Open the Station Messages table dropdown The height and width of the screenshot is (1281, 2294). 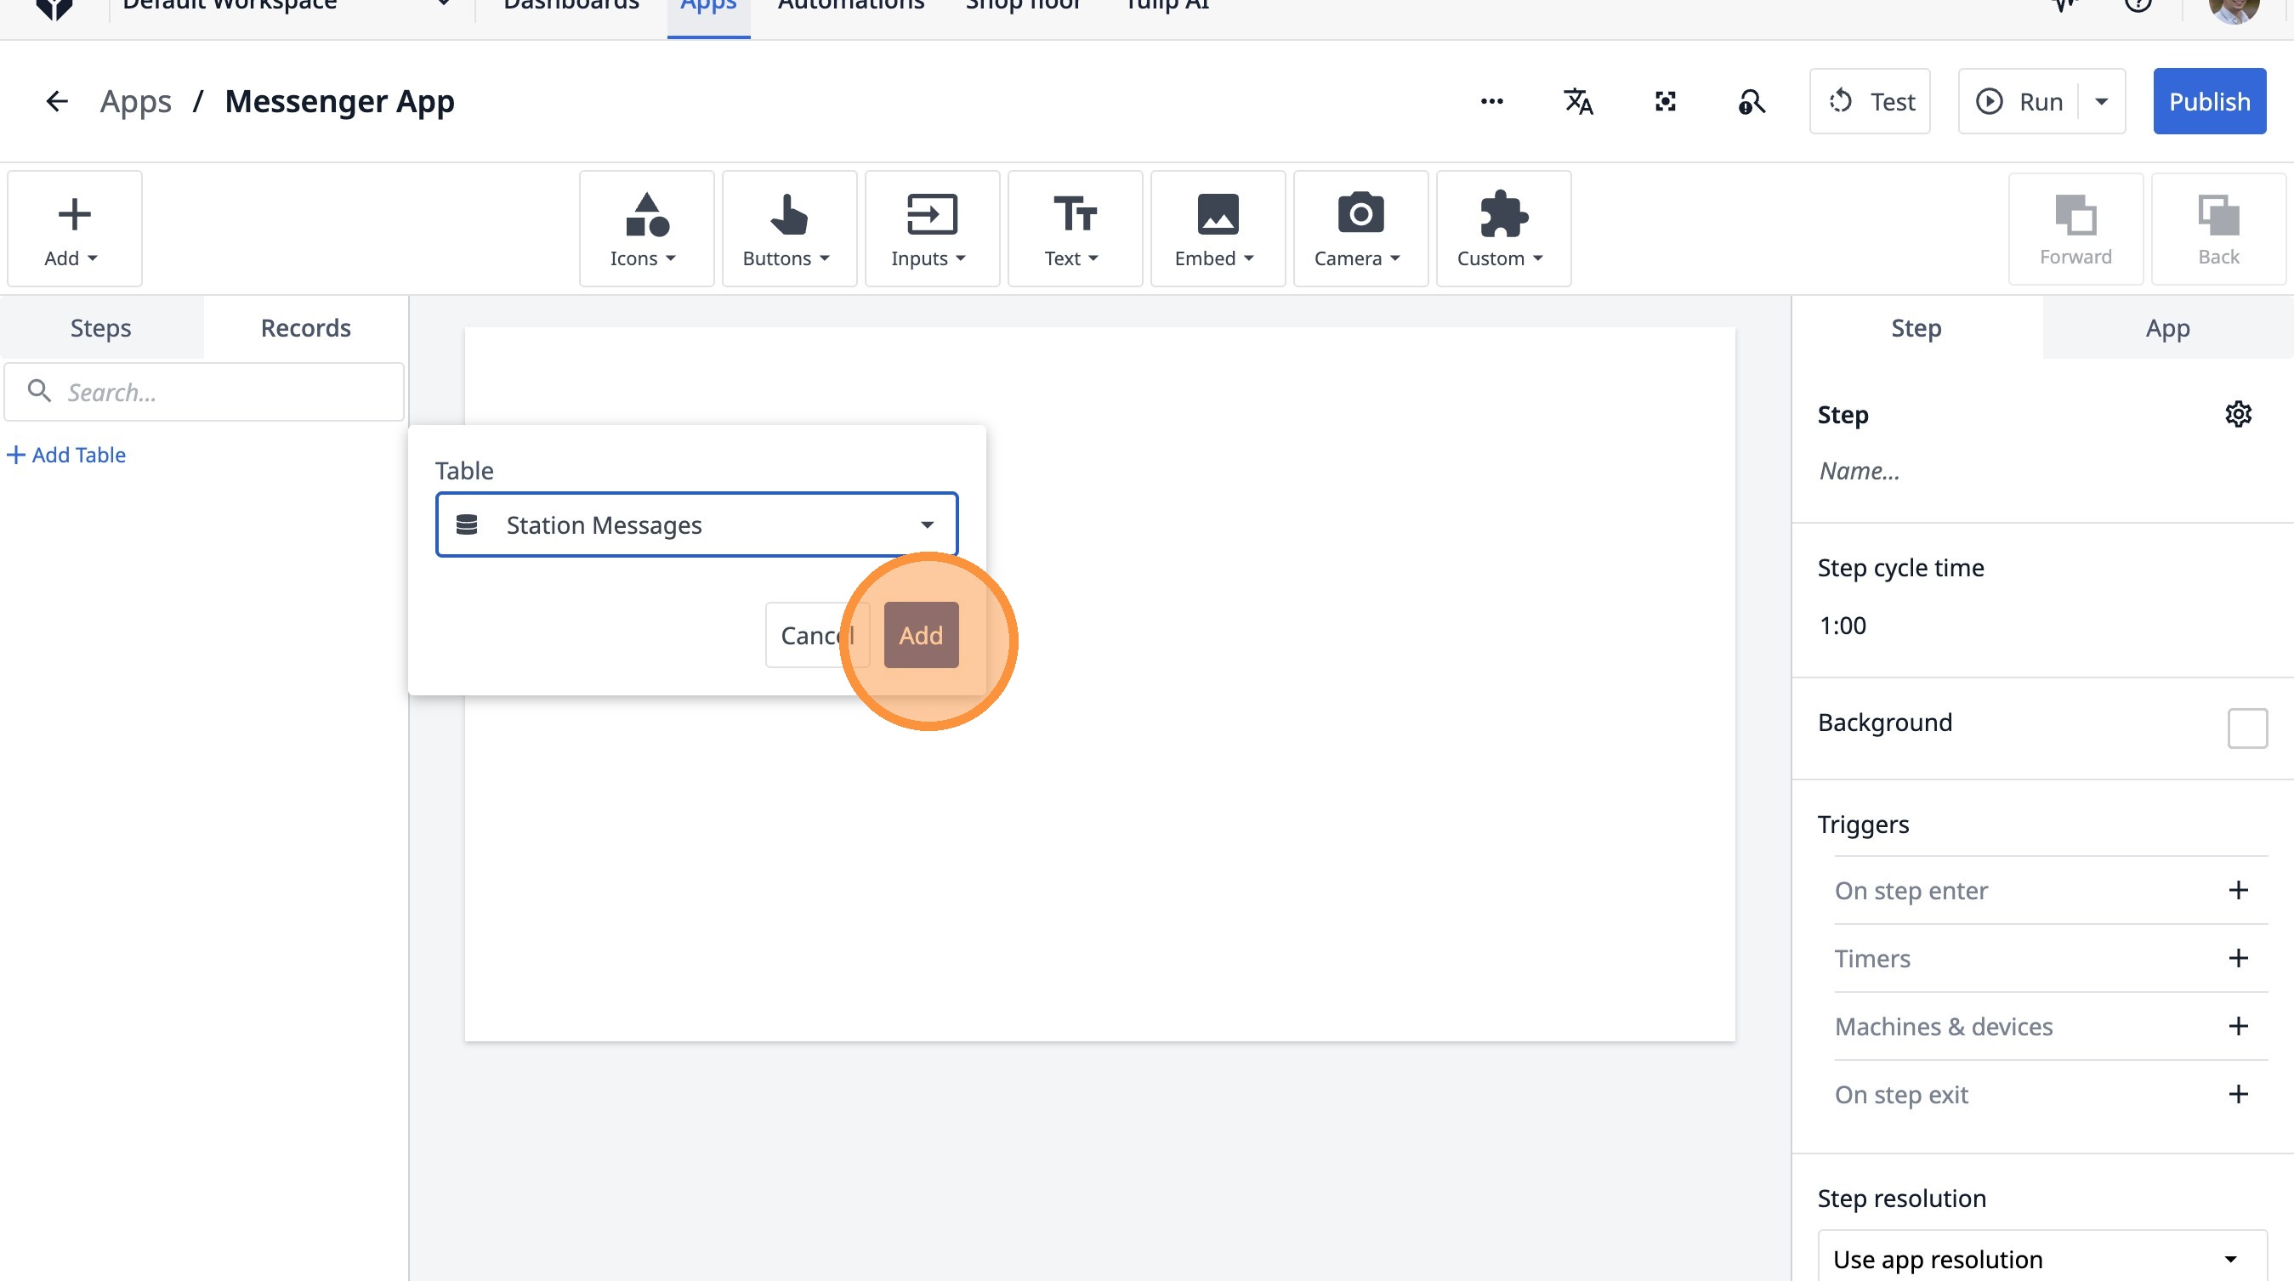pyautogui.click(x=696, y=525)
